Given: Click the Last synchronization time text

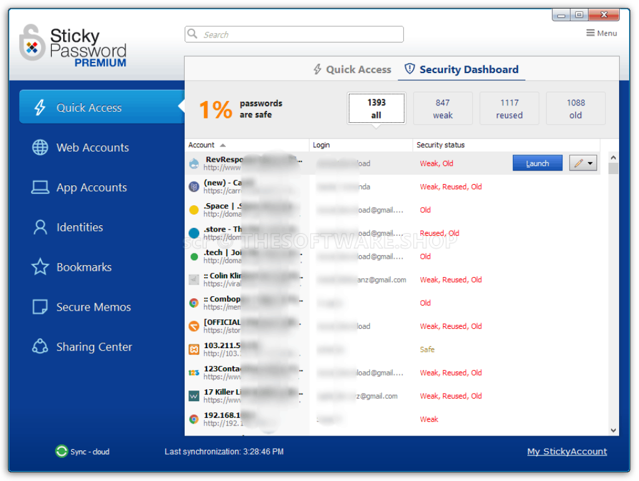Looking at the screenshot, I should tap(224, 452).
